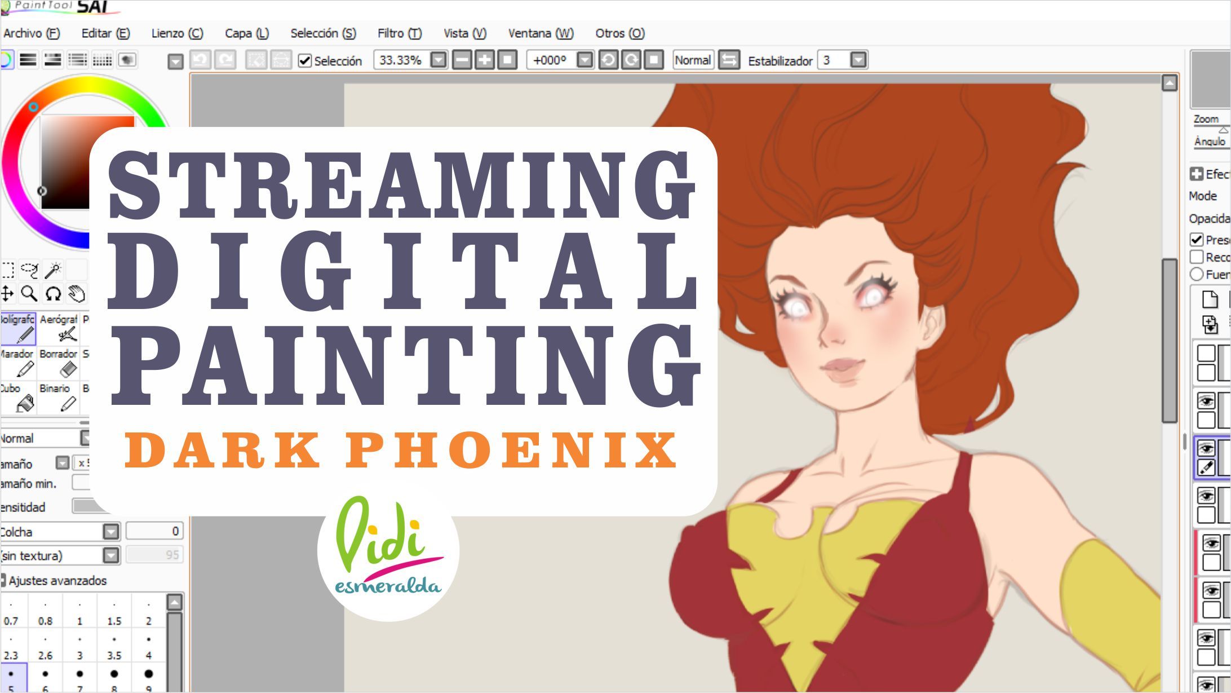Open the Capa menu

(246, 33)
